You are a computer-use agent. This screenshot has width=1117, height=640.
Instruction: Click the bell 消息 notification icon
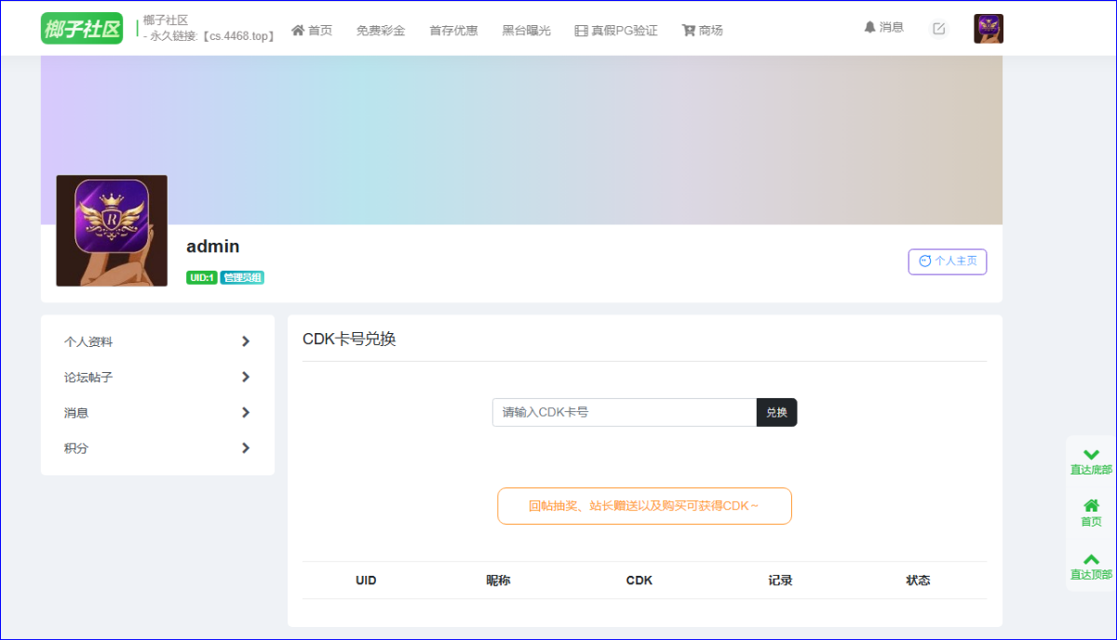[x=870, y=28]
